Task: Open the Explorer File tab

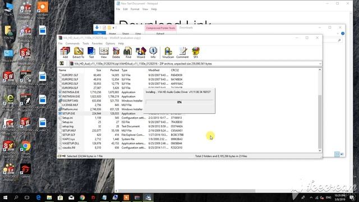Action: [x=99, y=34]
